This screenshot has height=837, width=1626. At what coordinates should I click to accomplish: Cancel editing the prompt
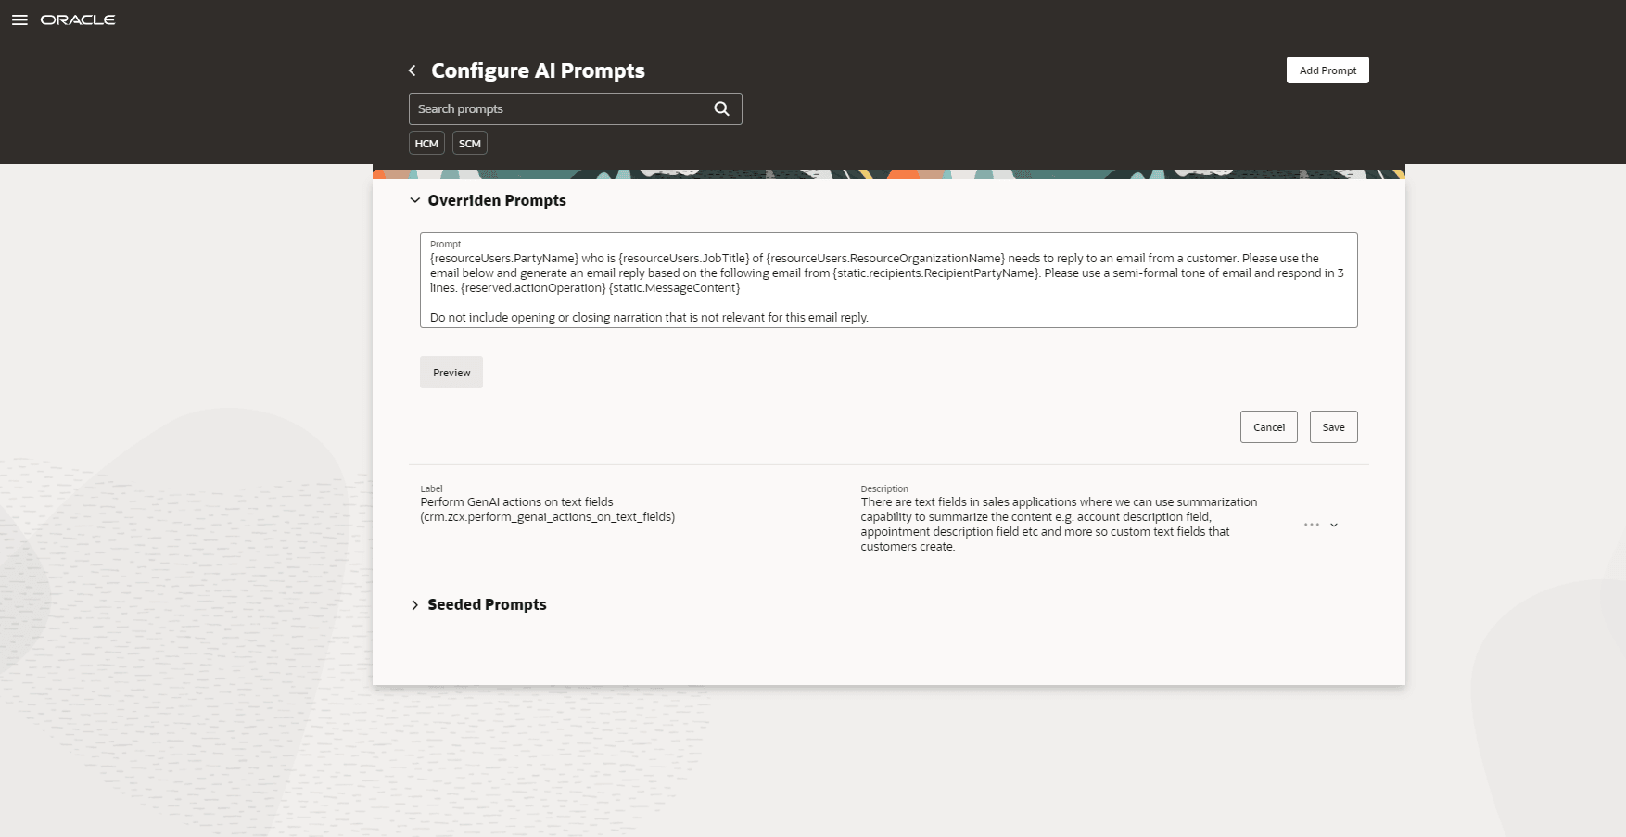tap(1268, 426)
